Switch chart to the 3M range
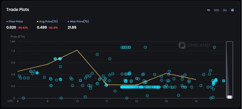Screen dimensions: 242x109 click(225, 10)
